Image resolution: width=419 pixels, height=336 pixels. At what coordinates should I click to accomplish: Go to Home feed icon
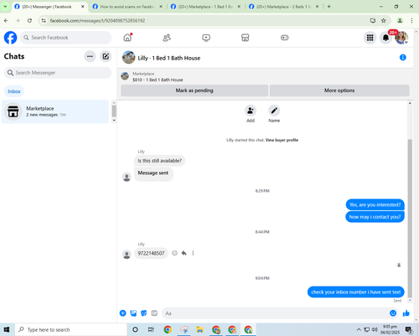pos(127,38)
